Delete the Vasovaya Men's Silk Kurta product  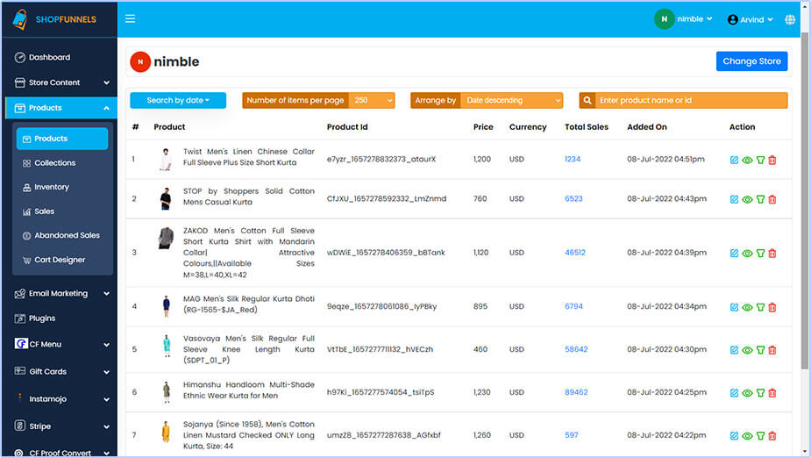(772, 350)
